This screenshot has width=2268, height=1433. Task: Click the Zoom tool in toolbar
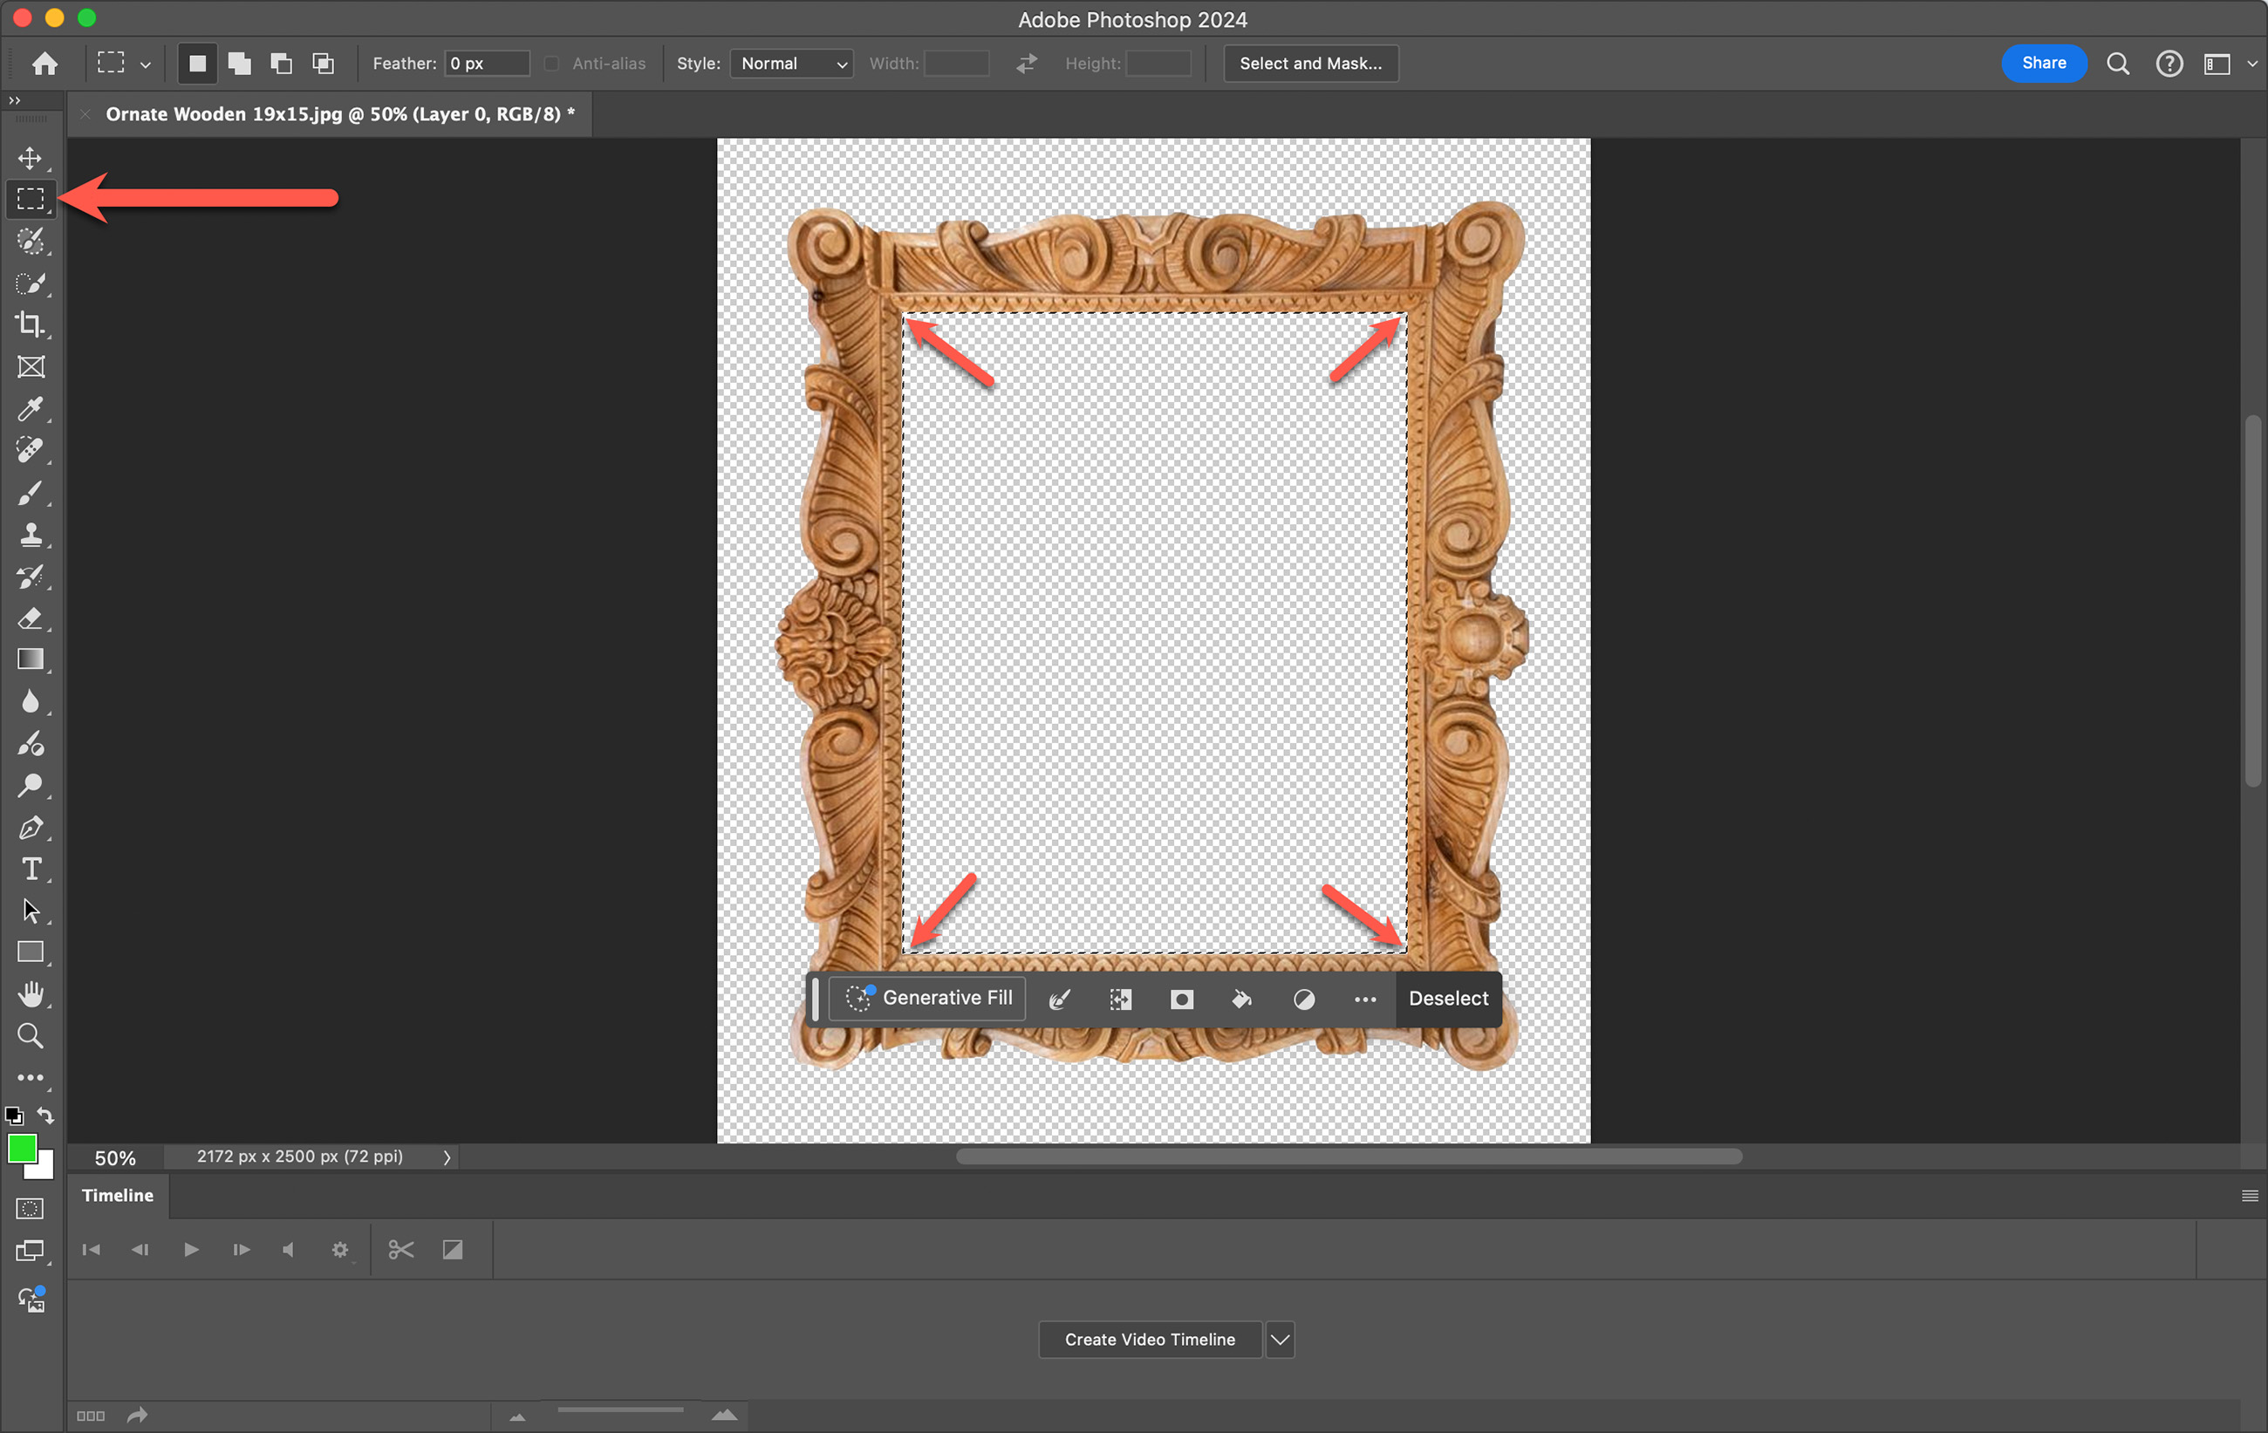pos(31,1035)
